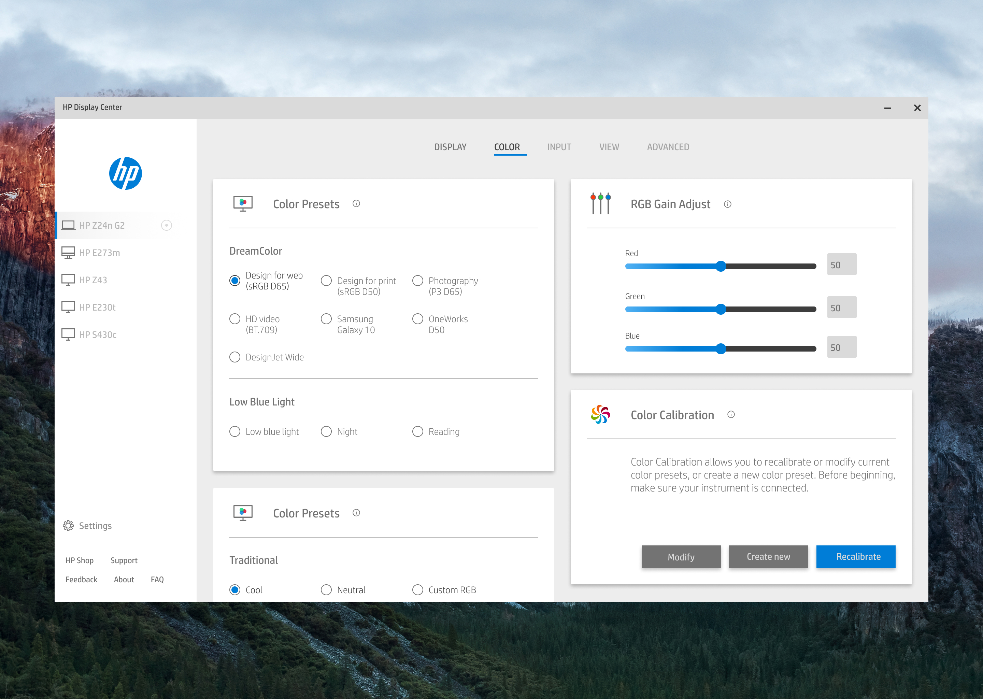Select the Cool traditional preset
983x699 pixels.
(234, 590)
